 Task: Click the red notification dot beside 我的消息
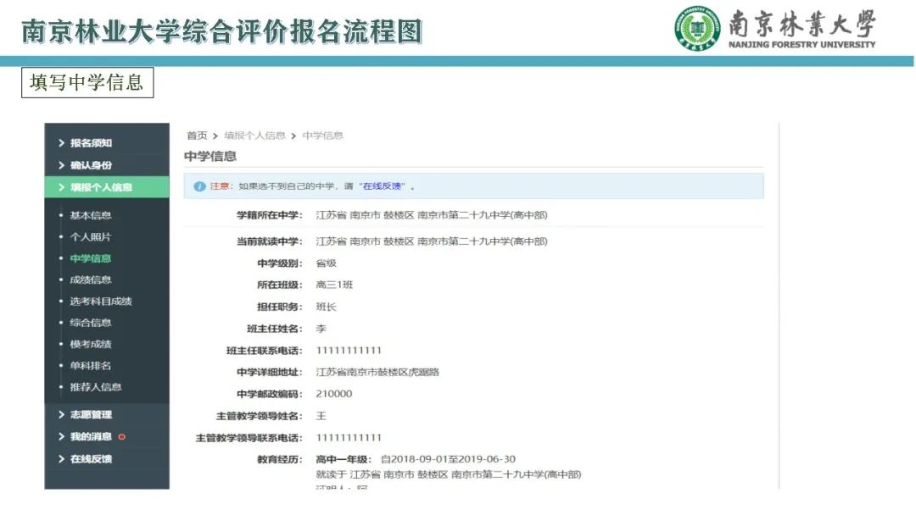pyautogui.click(x=122, y=437)
